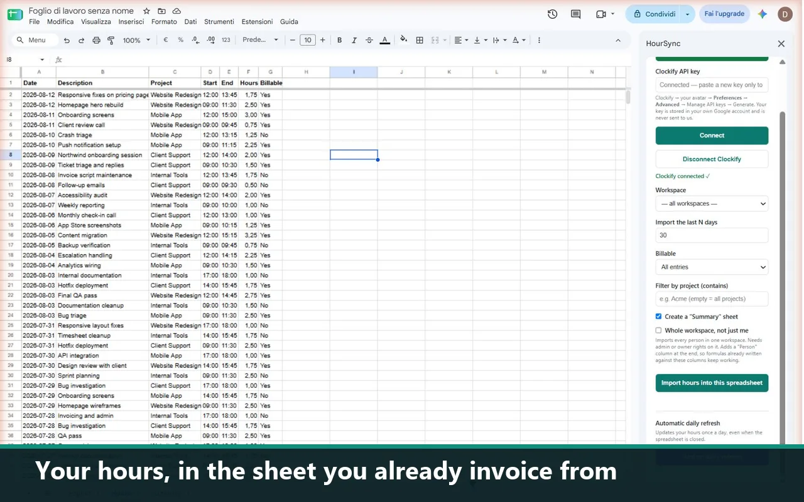Click Disconnect Clockify button
This screenshot has height=502, width=804.
click(x=712, y=159)
